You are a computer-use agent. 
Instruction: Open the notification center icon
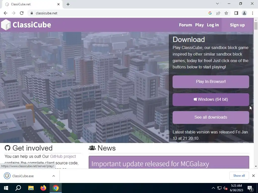tap(250, 188)
